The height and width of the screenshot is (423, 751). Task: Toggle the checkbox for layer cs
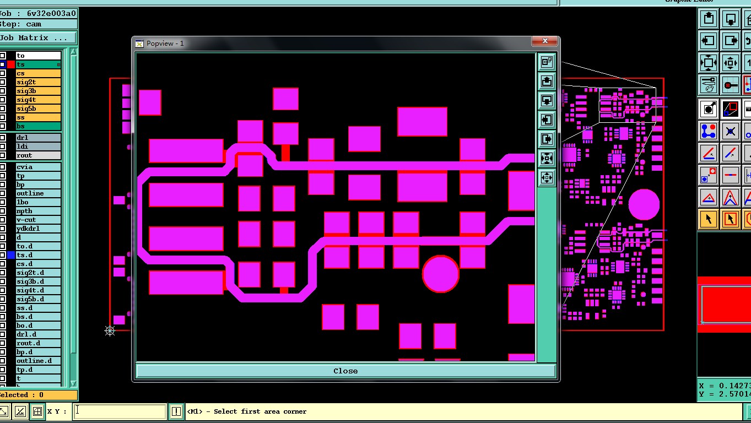[3, 73]
